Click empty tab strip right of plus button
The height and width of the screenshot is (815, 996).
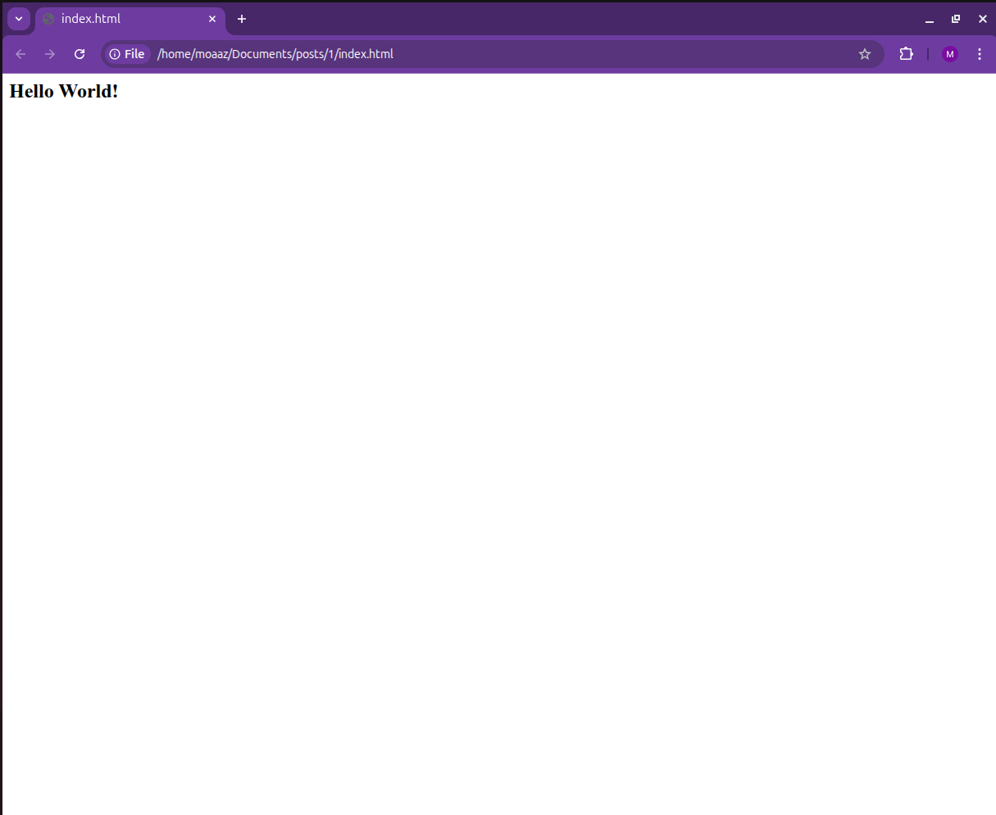point(574,18)
